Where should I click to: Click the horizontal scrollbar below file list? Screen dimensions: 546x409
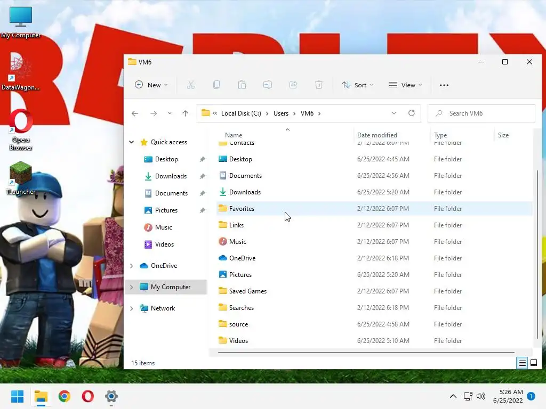366,353
